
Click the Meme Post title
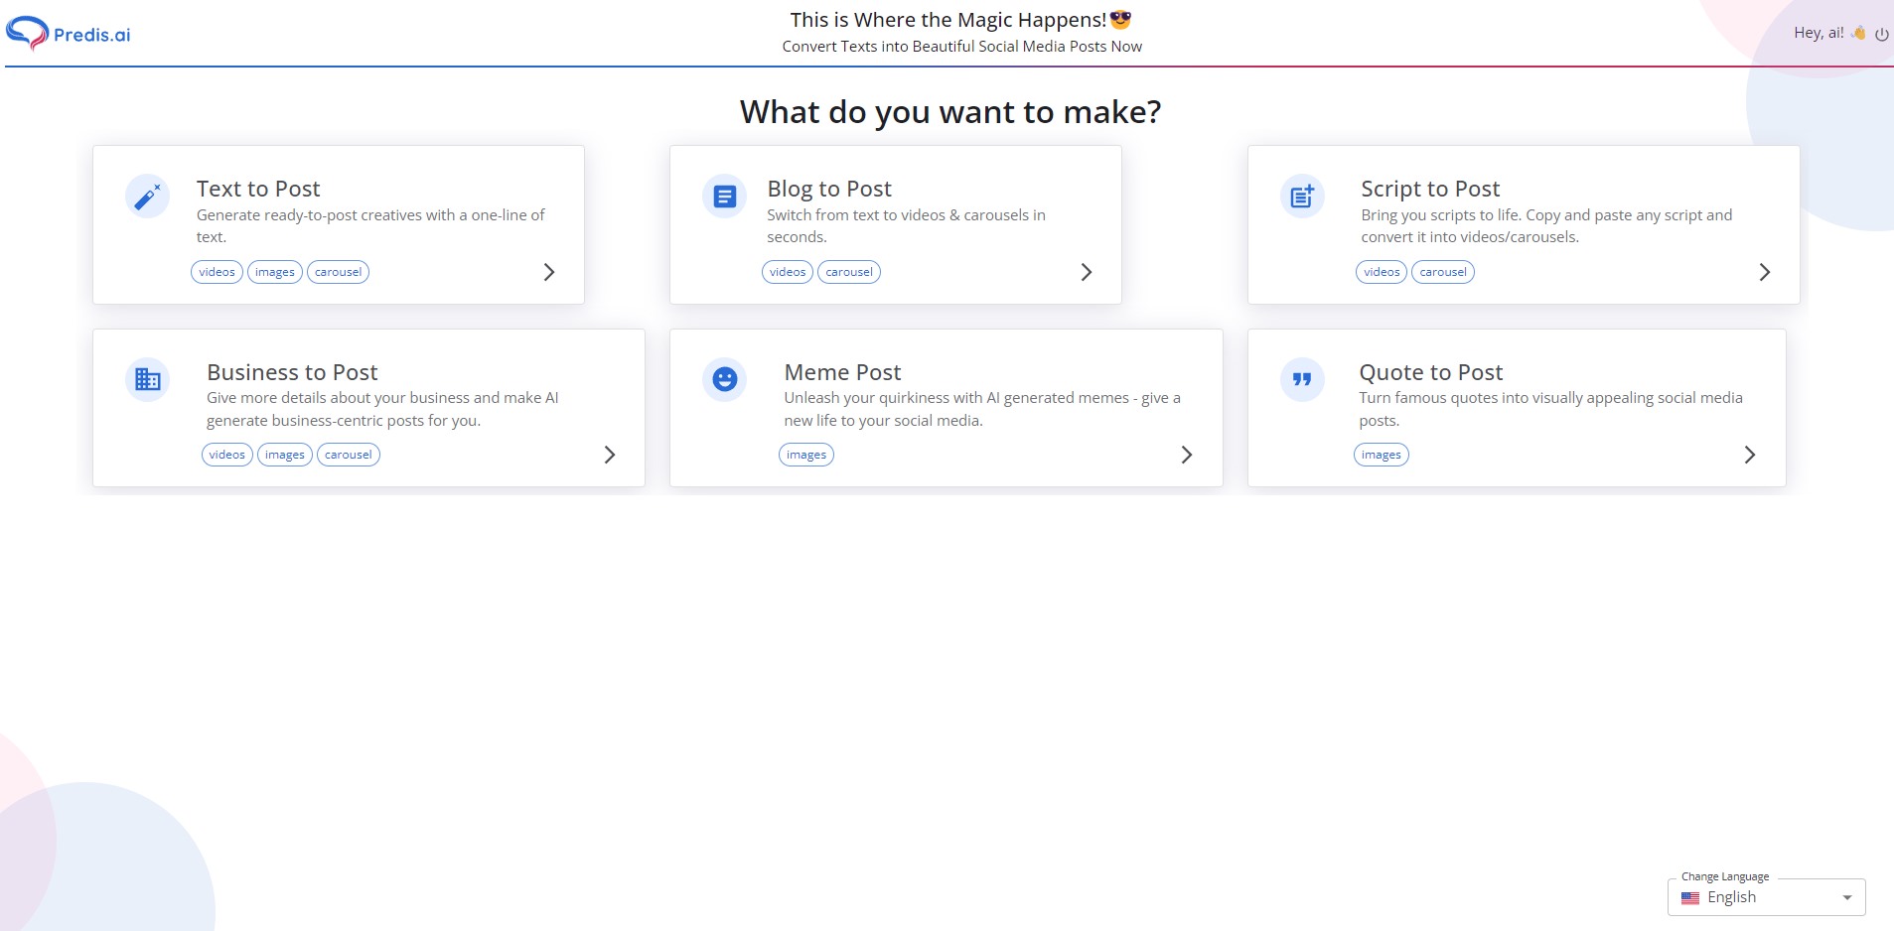[842, 372]
